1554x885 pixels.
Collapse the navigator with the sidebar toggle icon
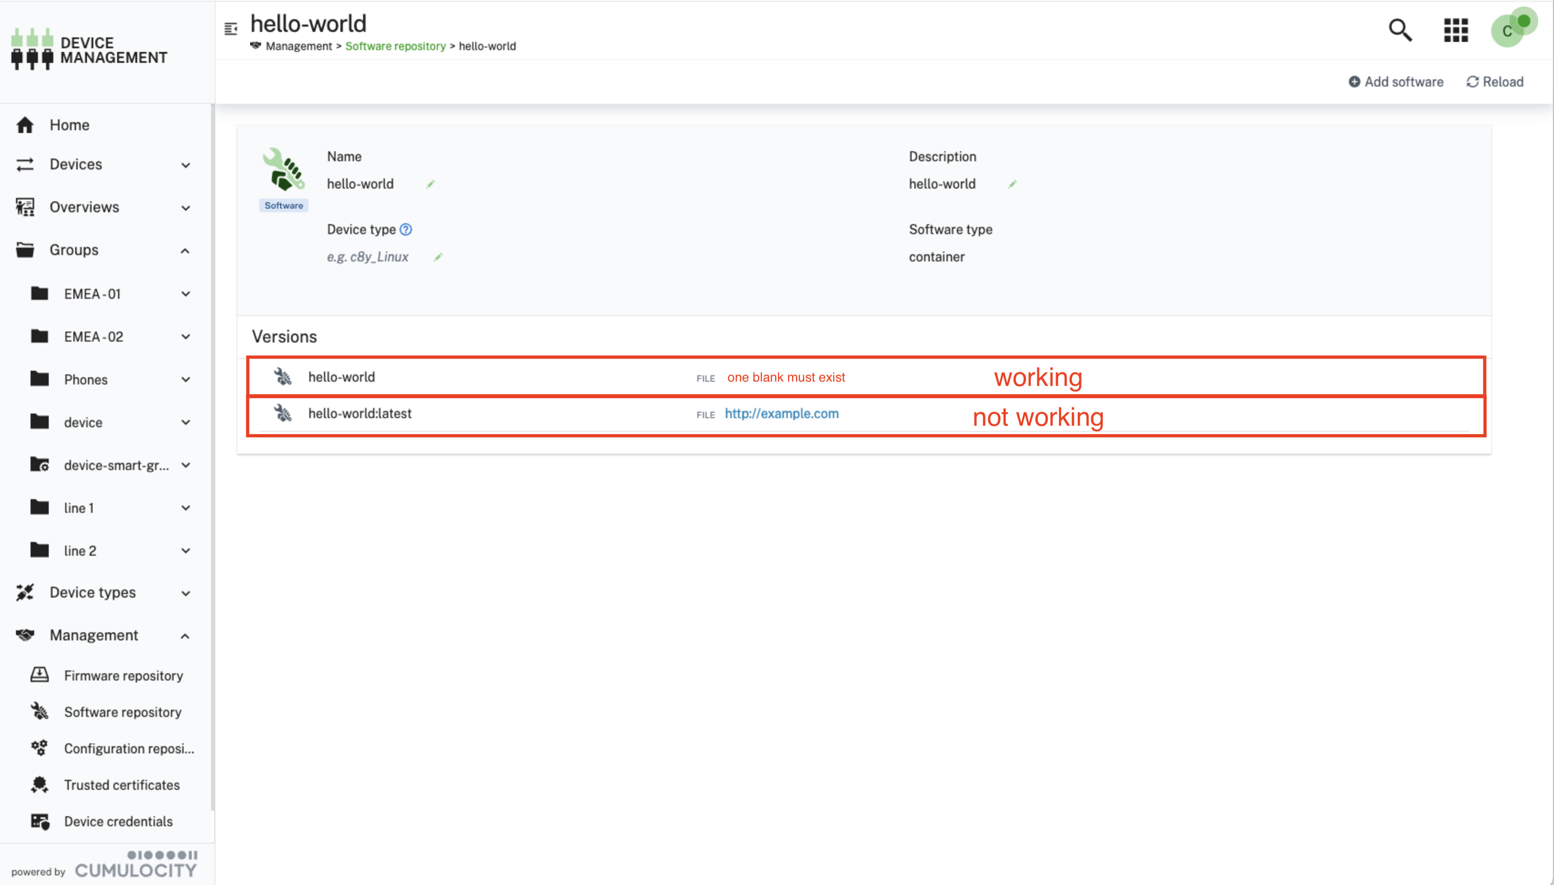coord(231,29)
